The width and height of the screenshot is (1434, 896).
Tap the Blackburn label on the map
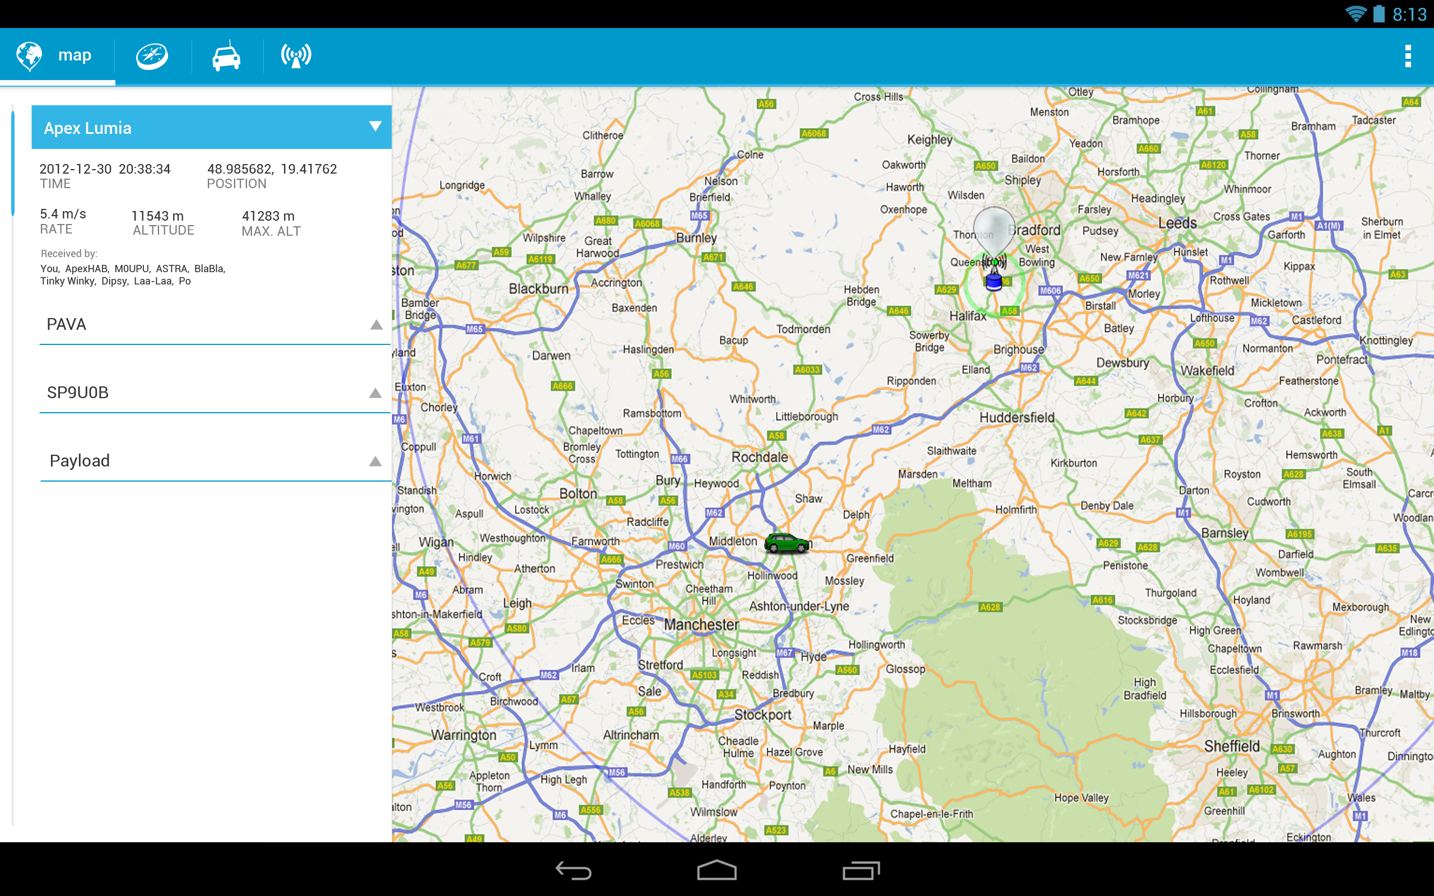pyautogui.click(x=538, y=288)
